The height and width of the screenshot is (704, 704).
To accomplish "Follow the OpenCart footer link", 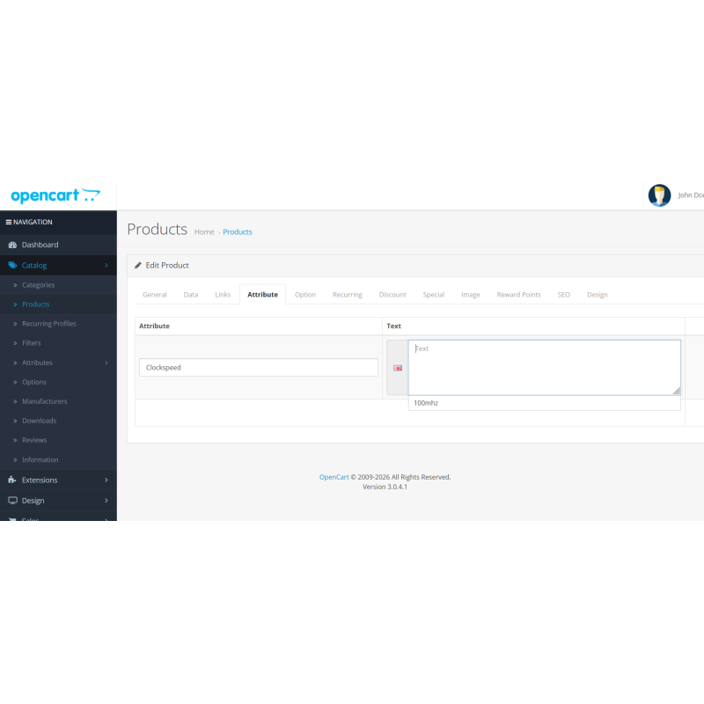I will click(x=334, y=477).
